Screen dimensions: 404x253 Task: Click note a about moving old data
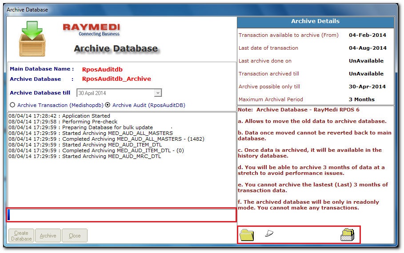point(312,121)
